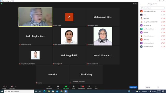166x93 pixels.
Task: Open File Explorer from taskbar
Action: 49,91
